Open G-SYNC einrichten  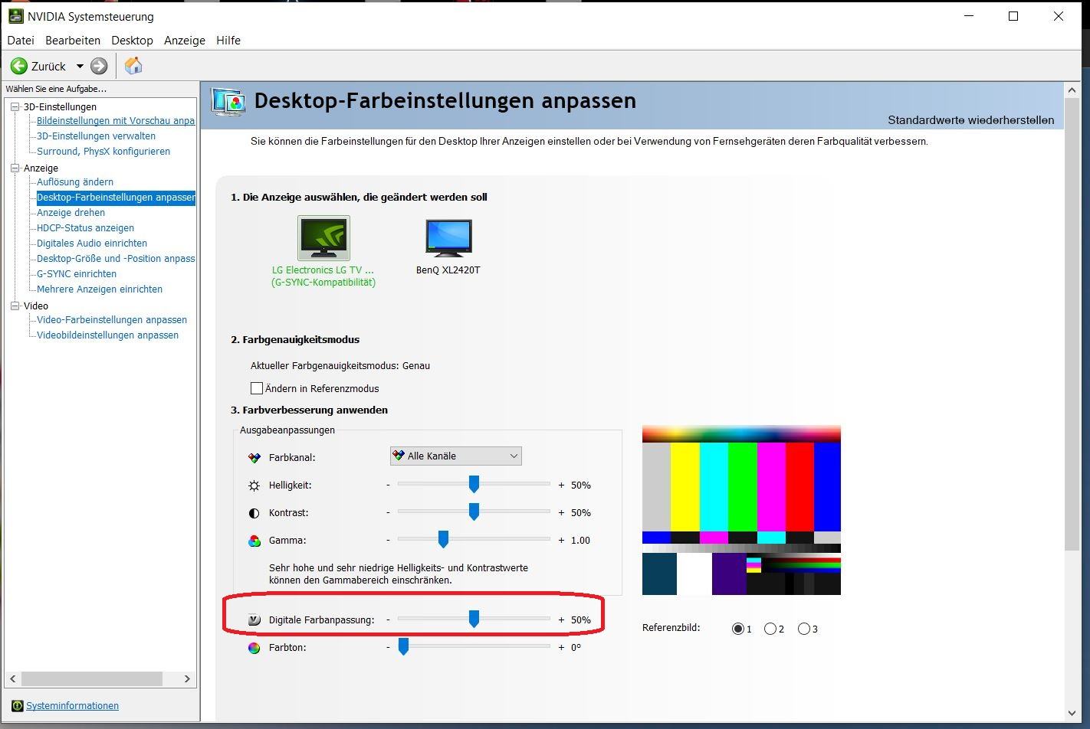(77, 274)
